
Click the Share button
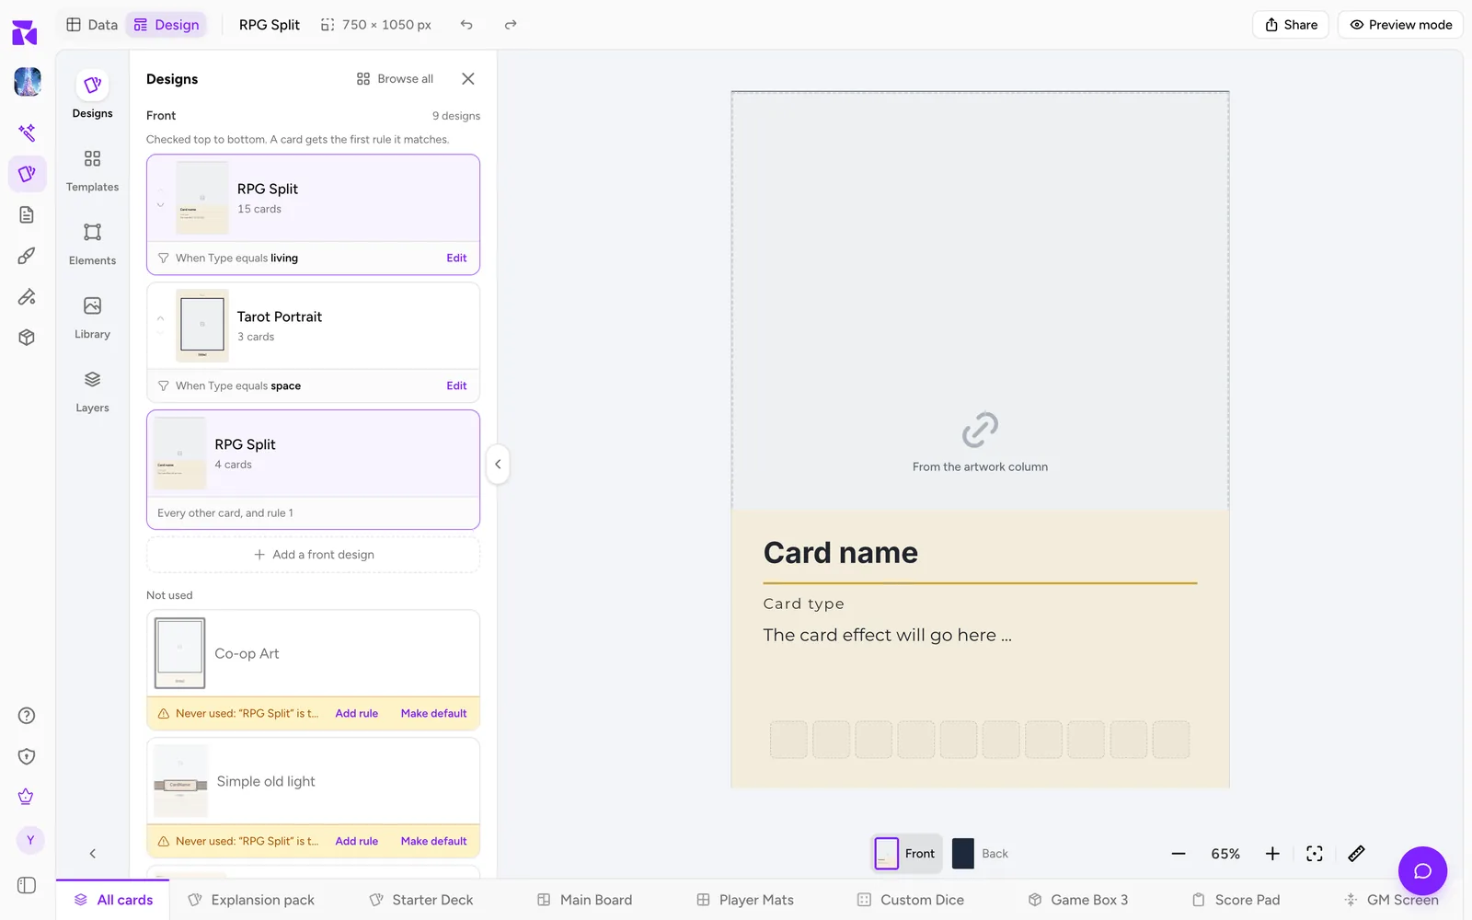[1291, 25]
